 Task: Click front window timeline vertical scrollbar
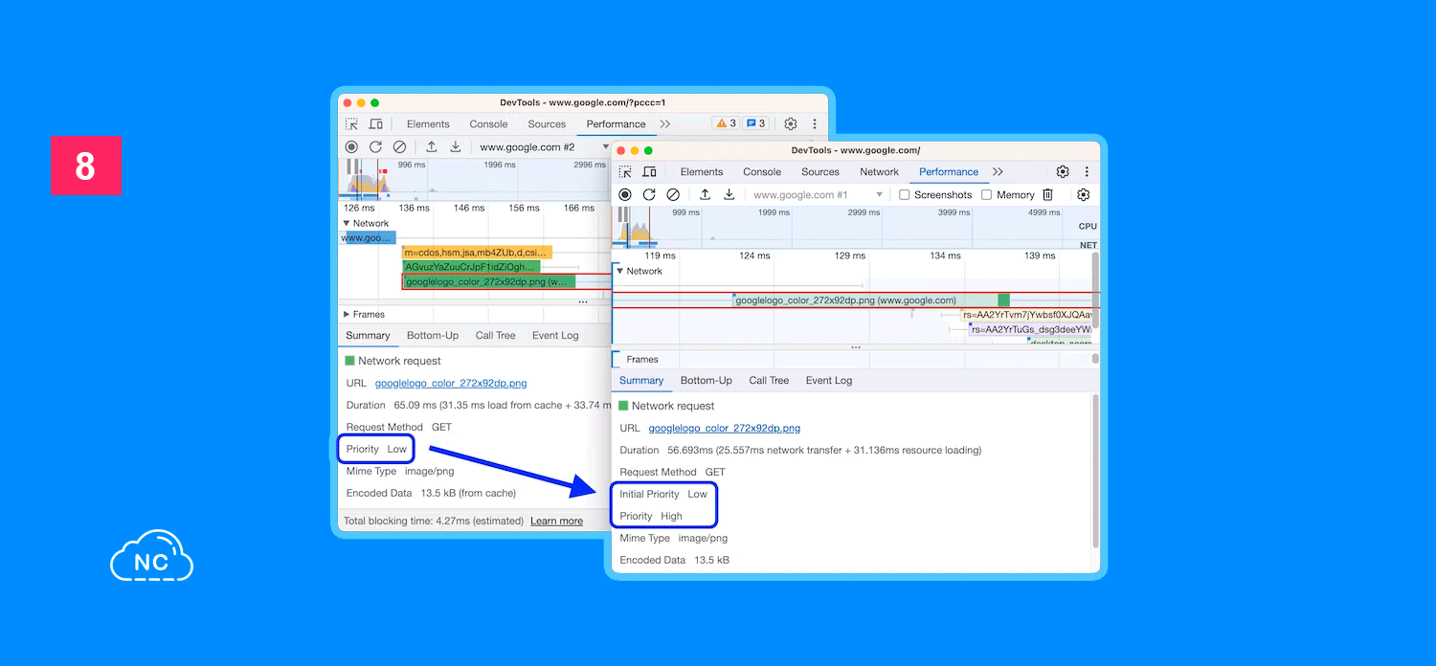(1095, 290)
